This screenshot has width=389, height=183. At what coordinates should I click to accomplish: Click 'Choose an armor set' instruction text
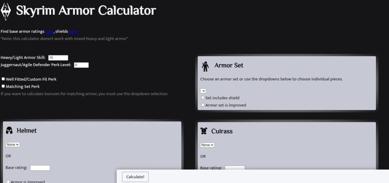[x=271, y=79]
